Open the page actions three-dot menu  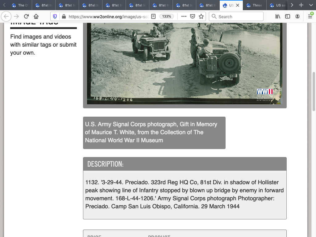click(184, 16)
